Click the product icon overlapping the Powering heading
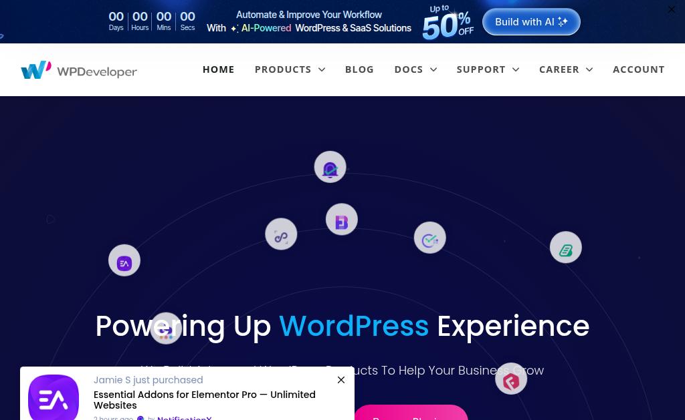The width and height of the screenshot is (685, 420). tap(166, 329)
